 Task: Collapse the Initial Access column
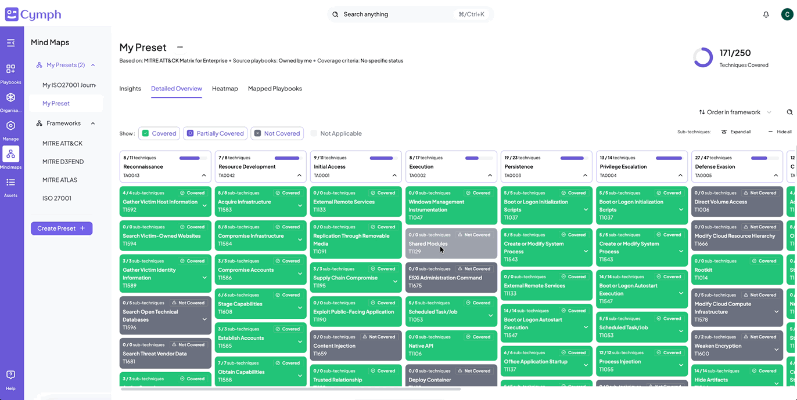coord(394,175)
